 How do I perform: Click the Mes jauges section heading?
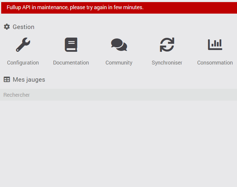click(x=29, y=80)
